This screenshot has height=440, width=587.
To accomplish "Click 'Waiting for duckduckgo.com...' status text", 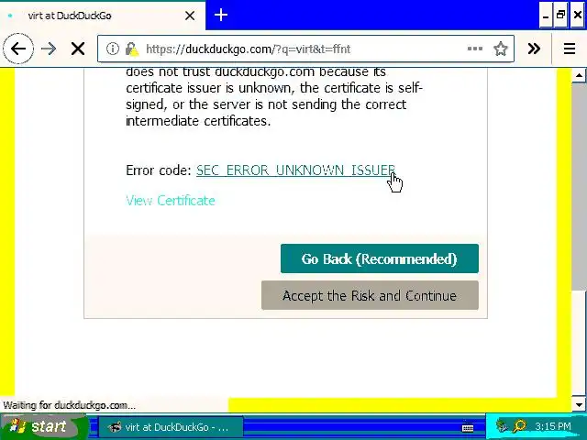I will [70, 405].
